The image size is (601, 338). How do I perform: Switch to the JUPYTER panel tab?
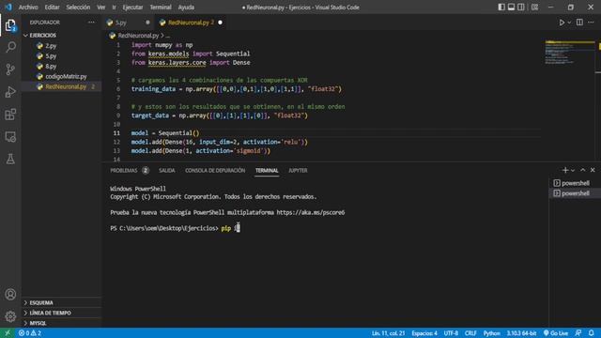click(298, 171)
